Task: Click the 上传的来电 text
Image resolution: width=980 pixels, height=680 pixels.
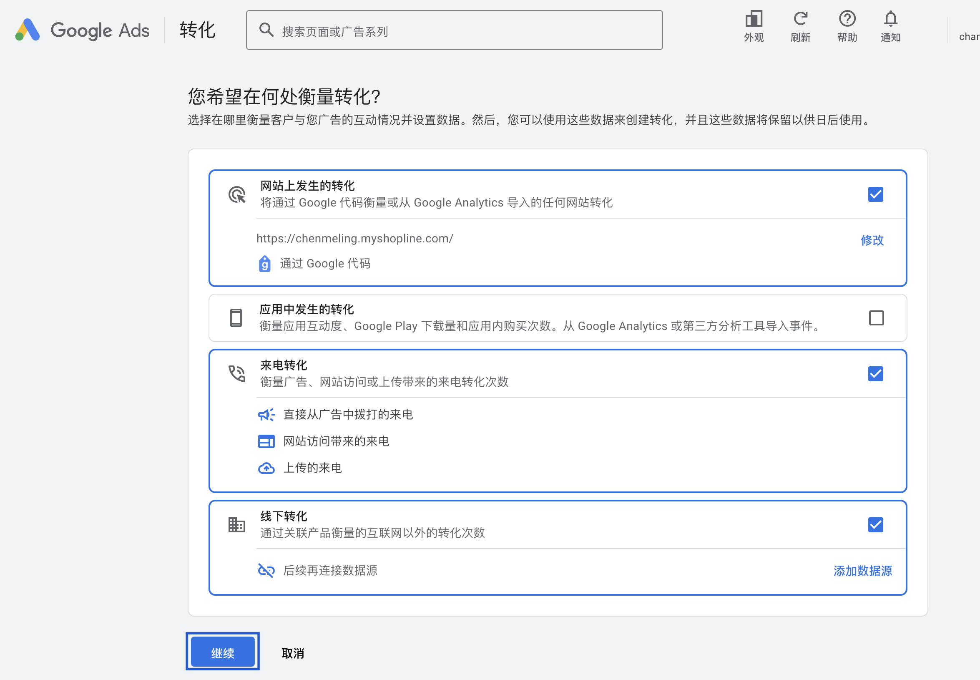Action: tap(313, 468)
